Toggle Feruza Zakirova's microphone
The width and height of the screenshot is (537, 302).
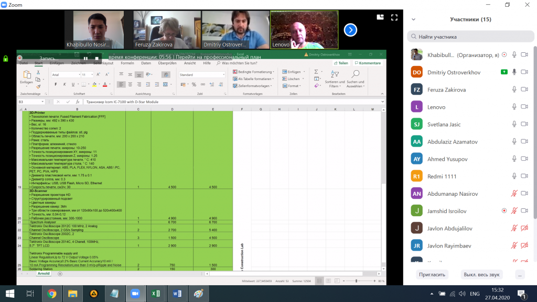514,90
